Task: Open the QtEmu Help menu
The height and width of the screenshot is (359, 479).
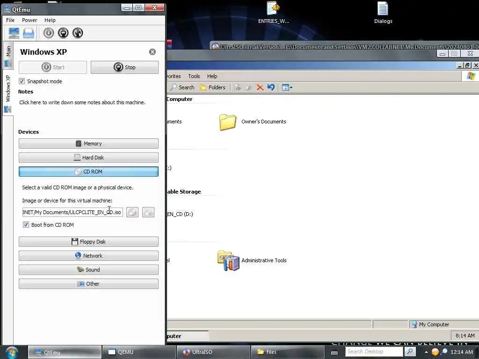Action: [50, 20]
